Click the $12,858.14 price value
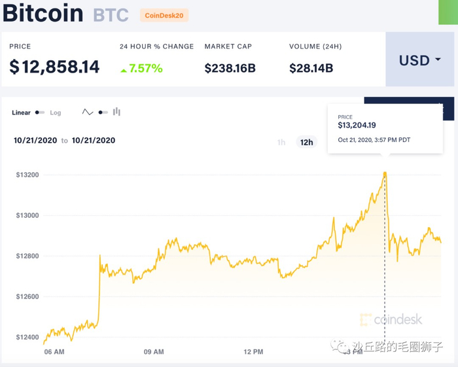Viewport: 458px width, 367px height. click(54, 67)
